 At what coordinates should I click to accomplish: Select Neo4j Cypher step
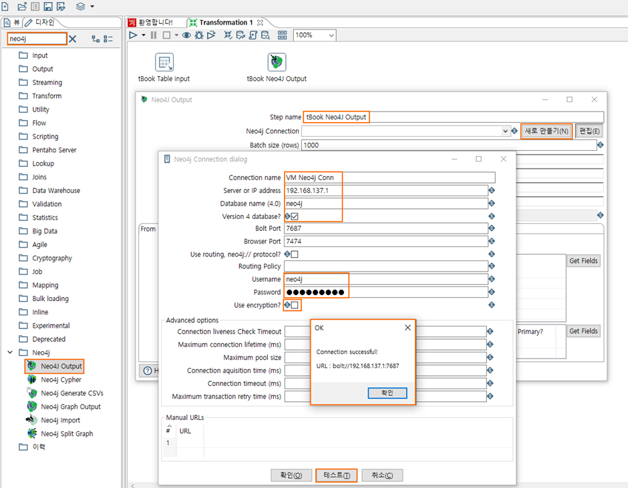(x=55, y=379)
